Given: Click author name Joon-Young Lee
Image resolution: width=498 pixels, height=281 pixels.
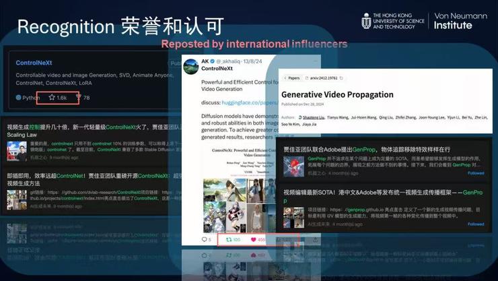Looking at the screenshot, I should [431, 117].
